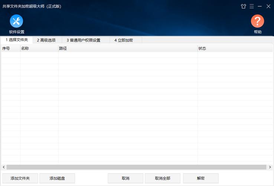
Task: Open the skin shirt icon in title bar
Action: pos(244,6)
